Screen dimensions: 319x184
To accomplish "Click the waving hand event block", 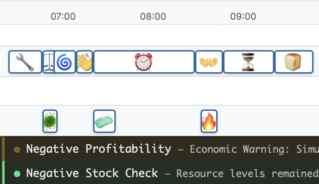I will coord(85,62).
